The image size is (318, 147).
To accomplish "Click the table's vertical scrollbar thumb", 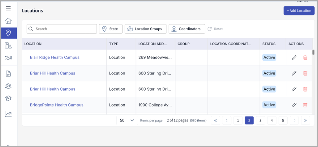I will point(313,52).
